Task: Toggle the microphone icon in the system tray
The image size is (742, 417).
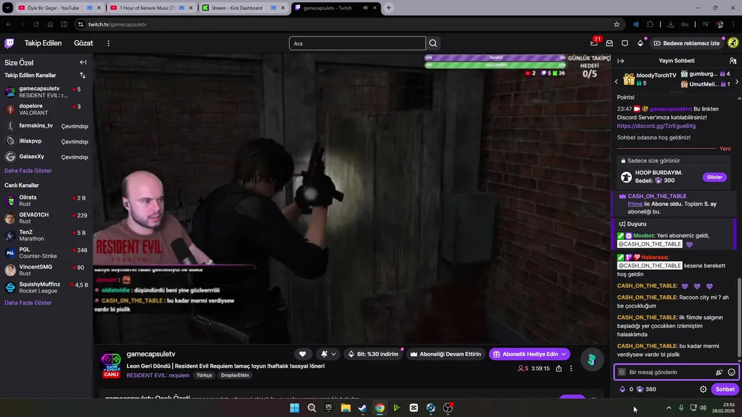Action: coord(681,408)
